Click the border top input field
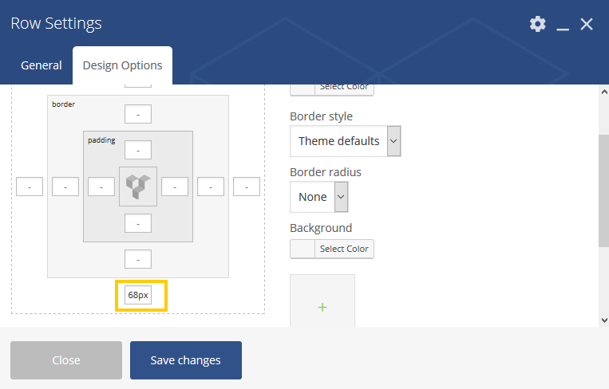This screenshot has height=389, width=609. pyautogui.click(x=138, y=114)
